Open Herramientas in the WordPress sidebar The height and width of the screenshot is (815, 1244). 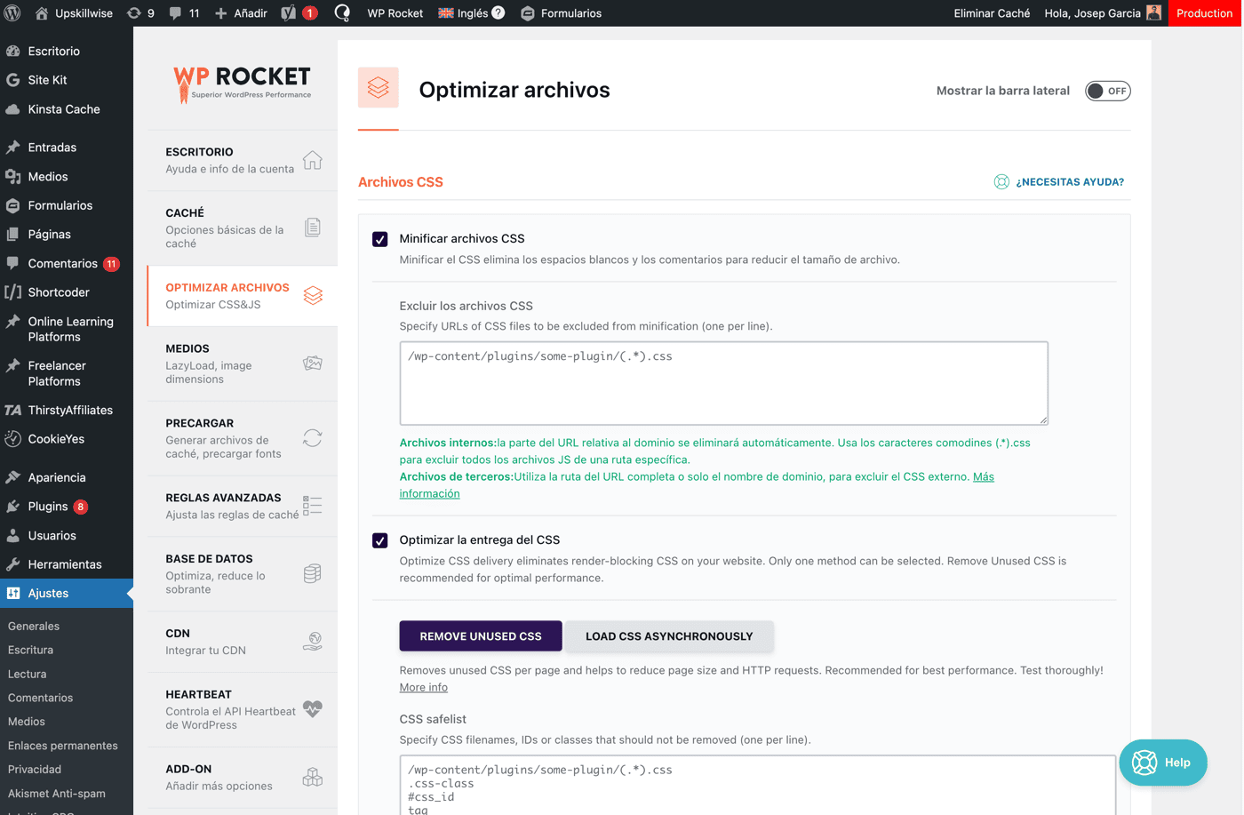tap(64, 564)
